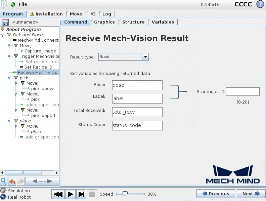266x201 pixels.
Task: Switch to the Variables tab
Action: coord(163,22)
